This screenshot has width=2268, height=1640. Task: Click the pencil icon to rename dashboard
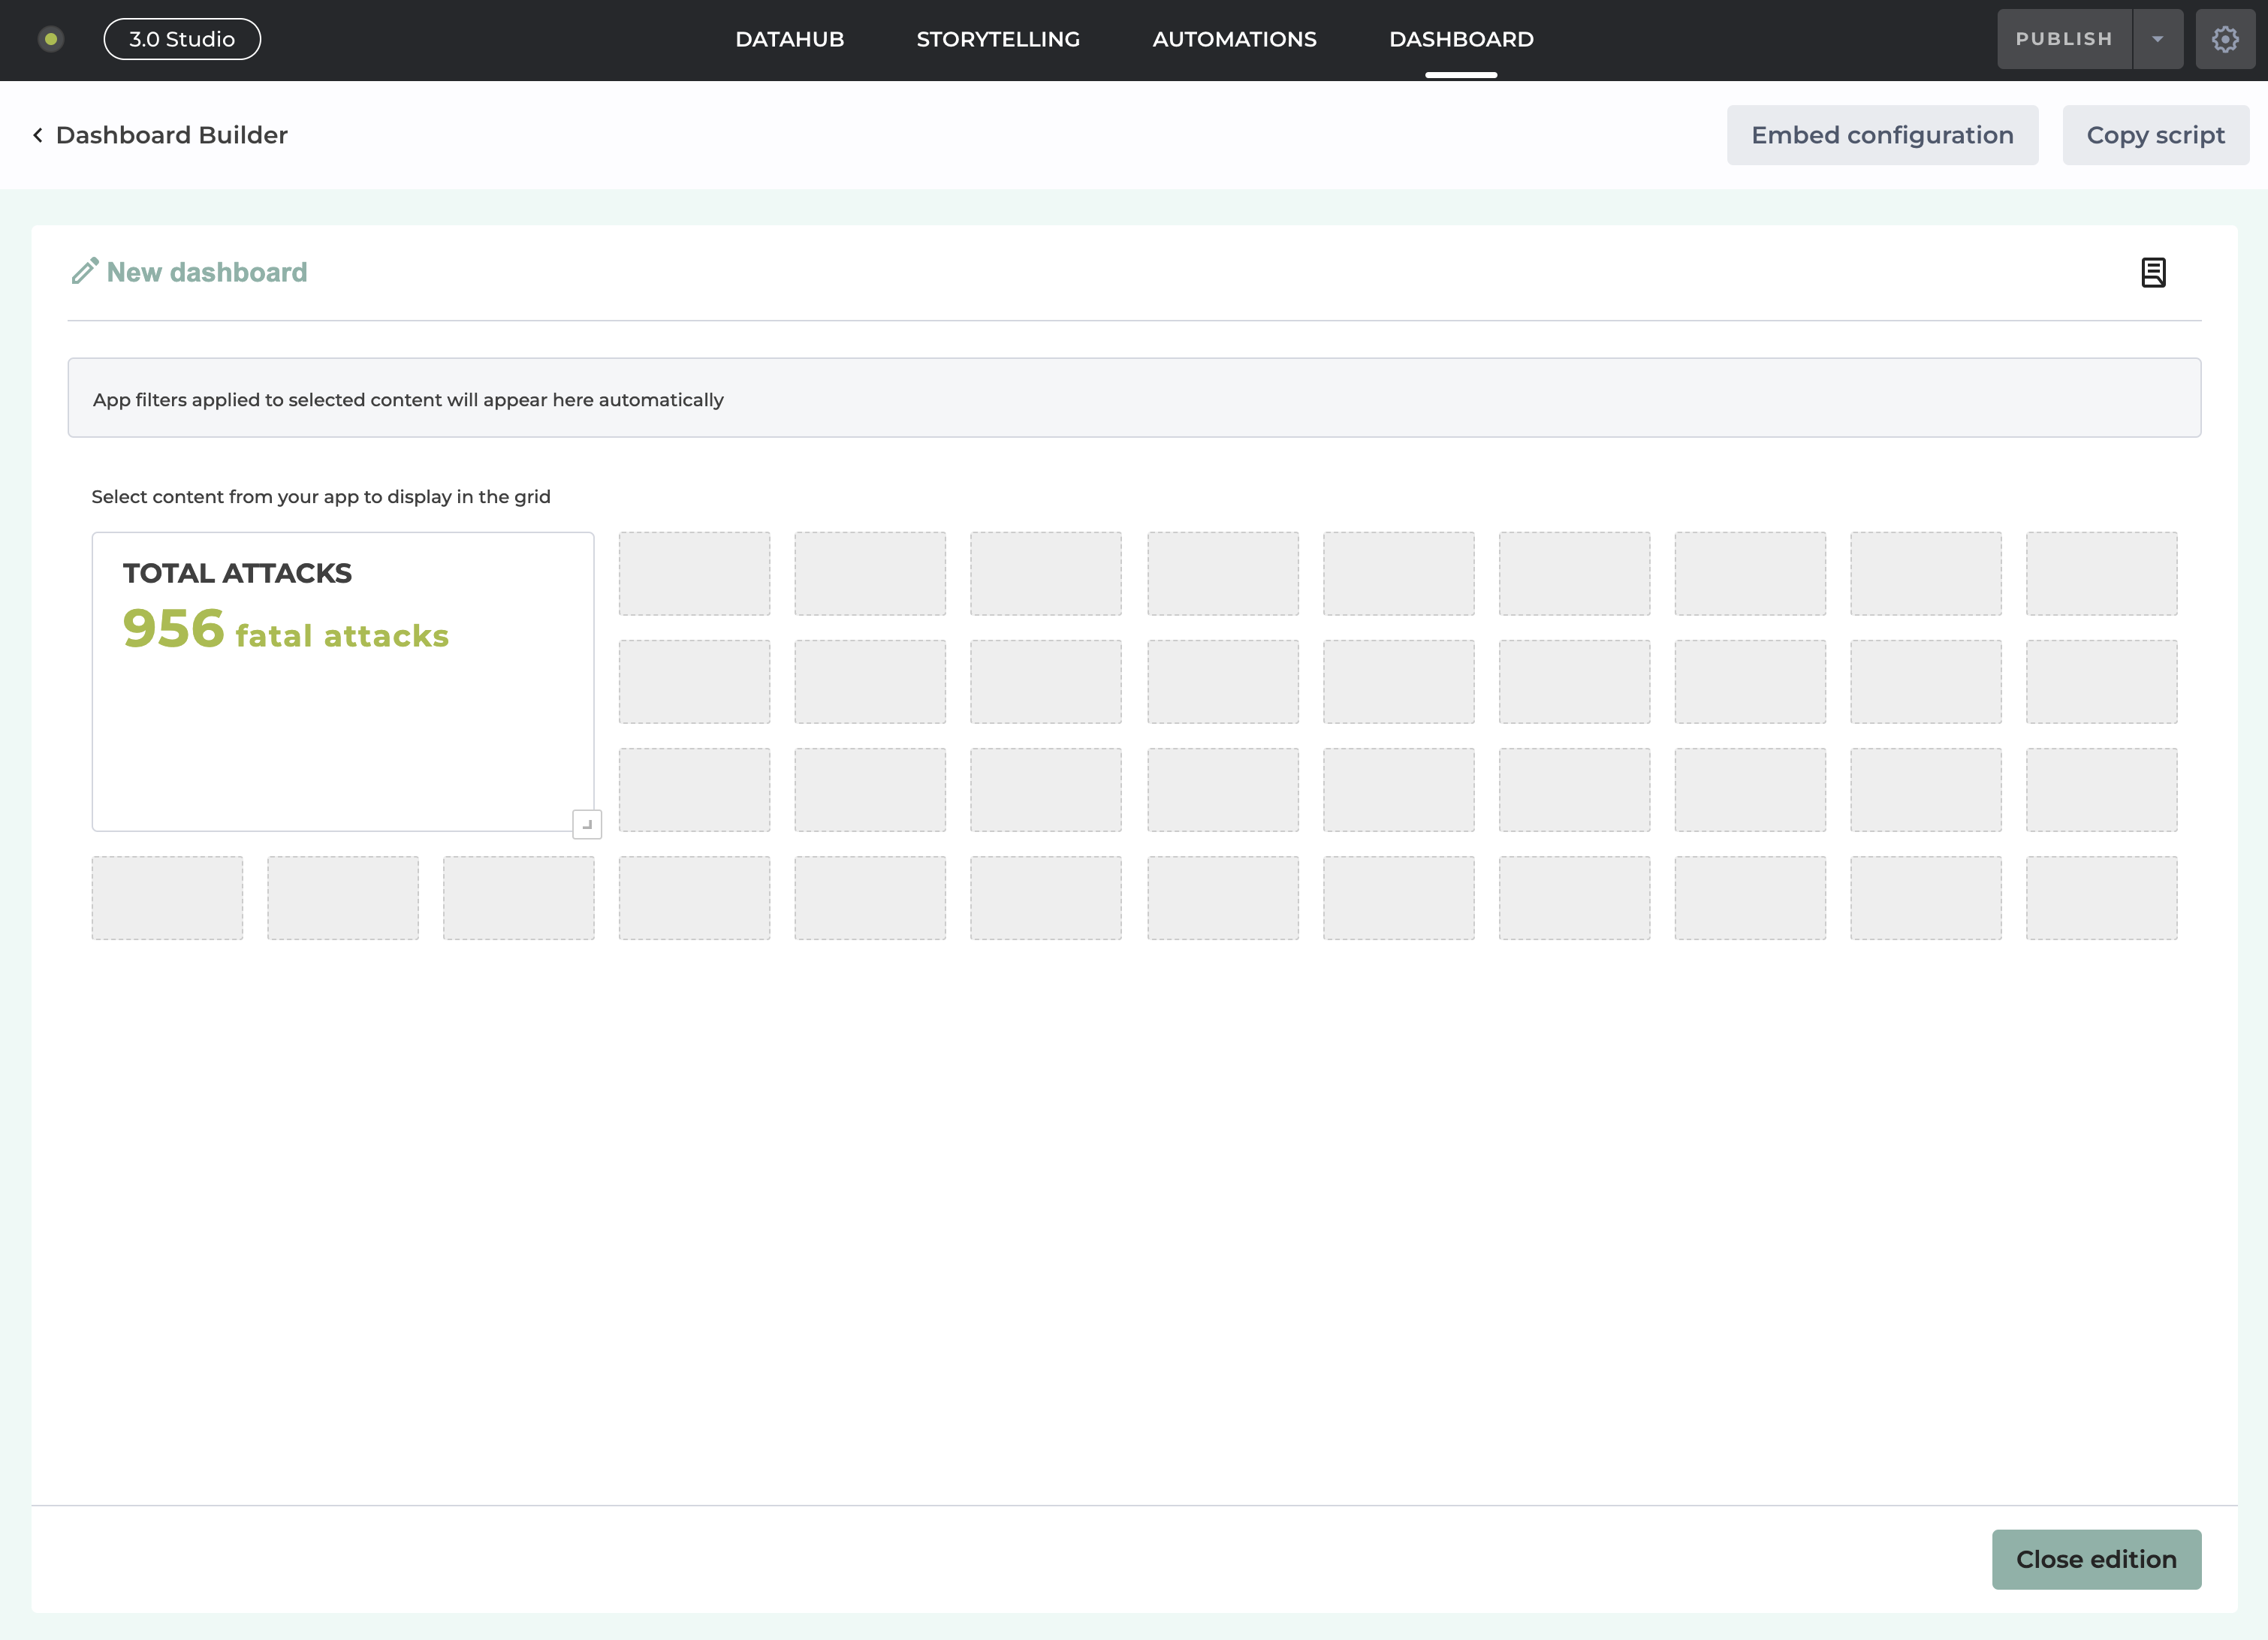point(85,271)
